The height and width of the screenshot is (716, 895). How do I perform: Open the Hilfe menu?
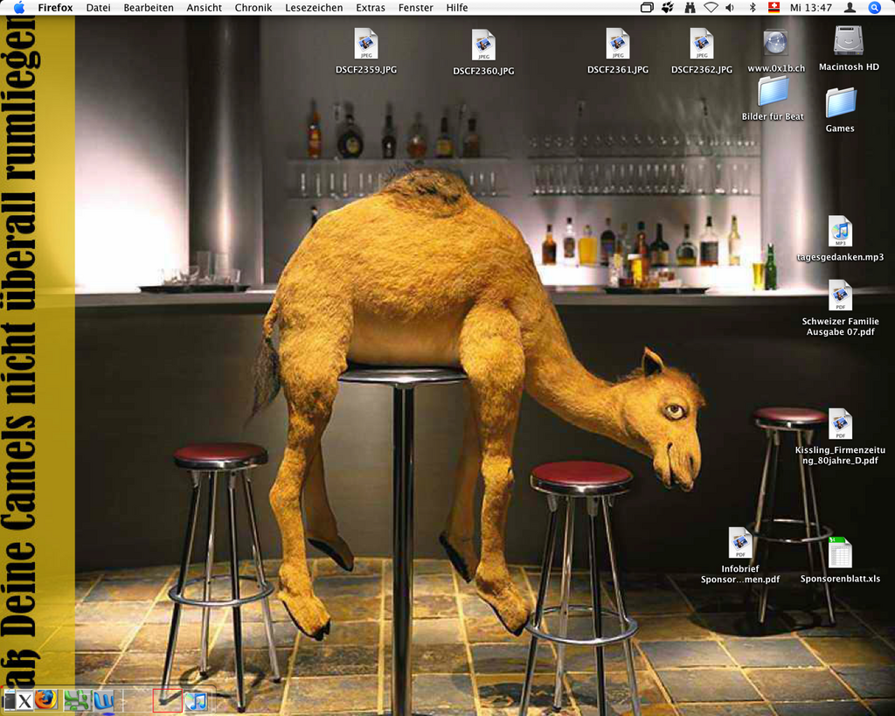click(x=456, y=7)
